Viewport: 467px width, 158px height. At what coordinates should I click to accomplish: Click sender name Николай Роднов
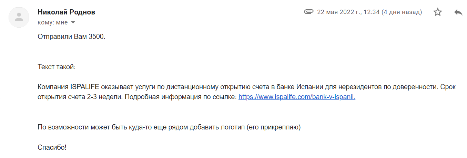pos(66,12)
